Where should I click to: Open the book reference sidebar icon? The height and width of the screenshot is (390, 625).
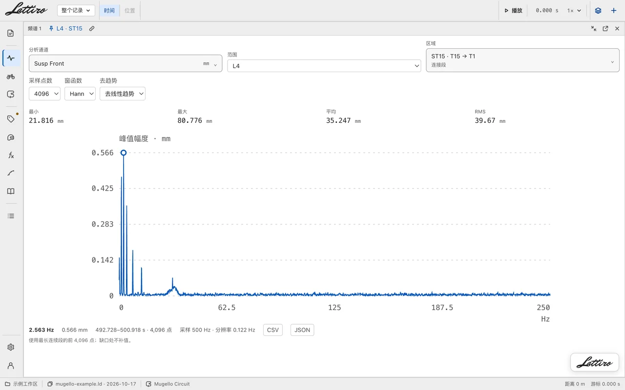coord(11,191)
